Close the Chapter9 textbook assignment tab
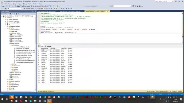 pyautogui.click(x=109, y=11)
